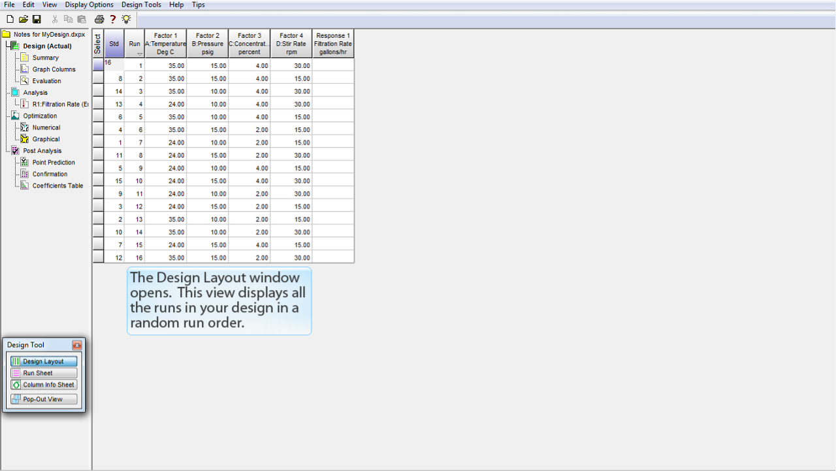Click the Cut scissors toolbar icon
The height and width of the screenshot is (471, 836).
(x=55, y=20)
